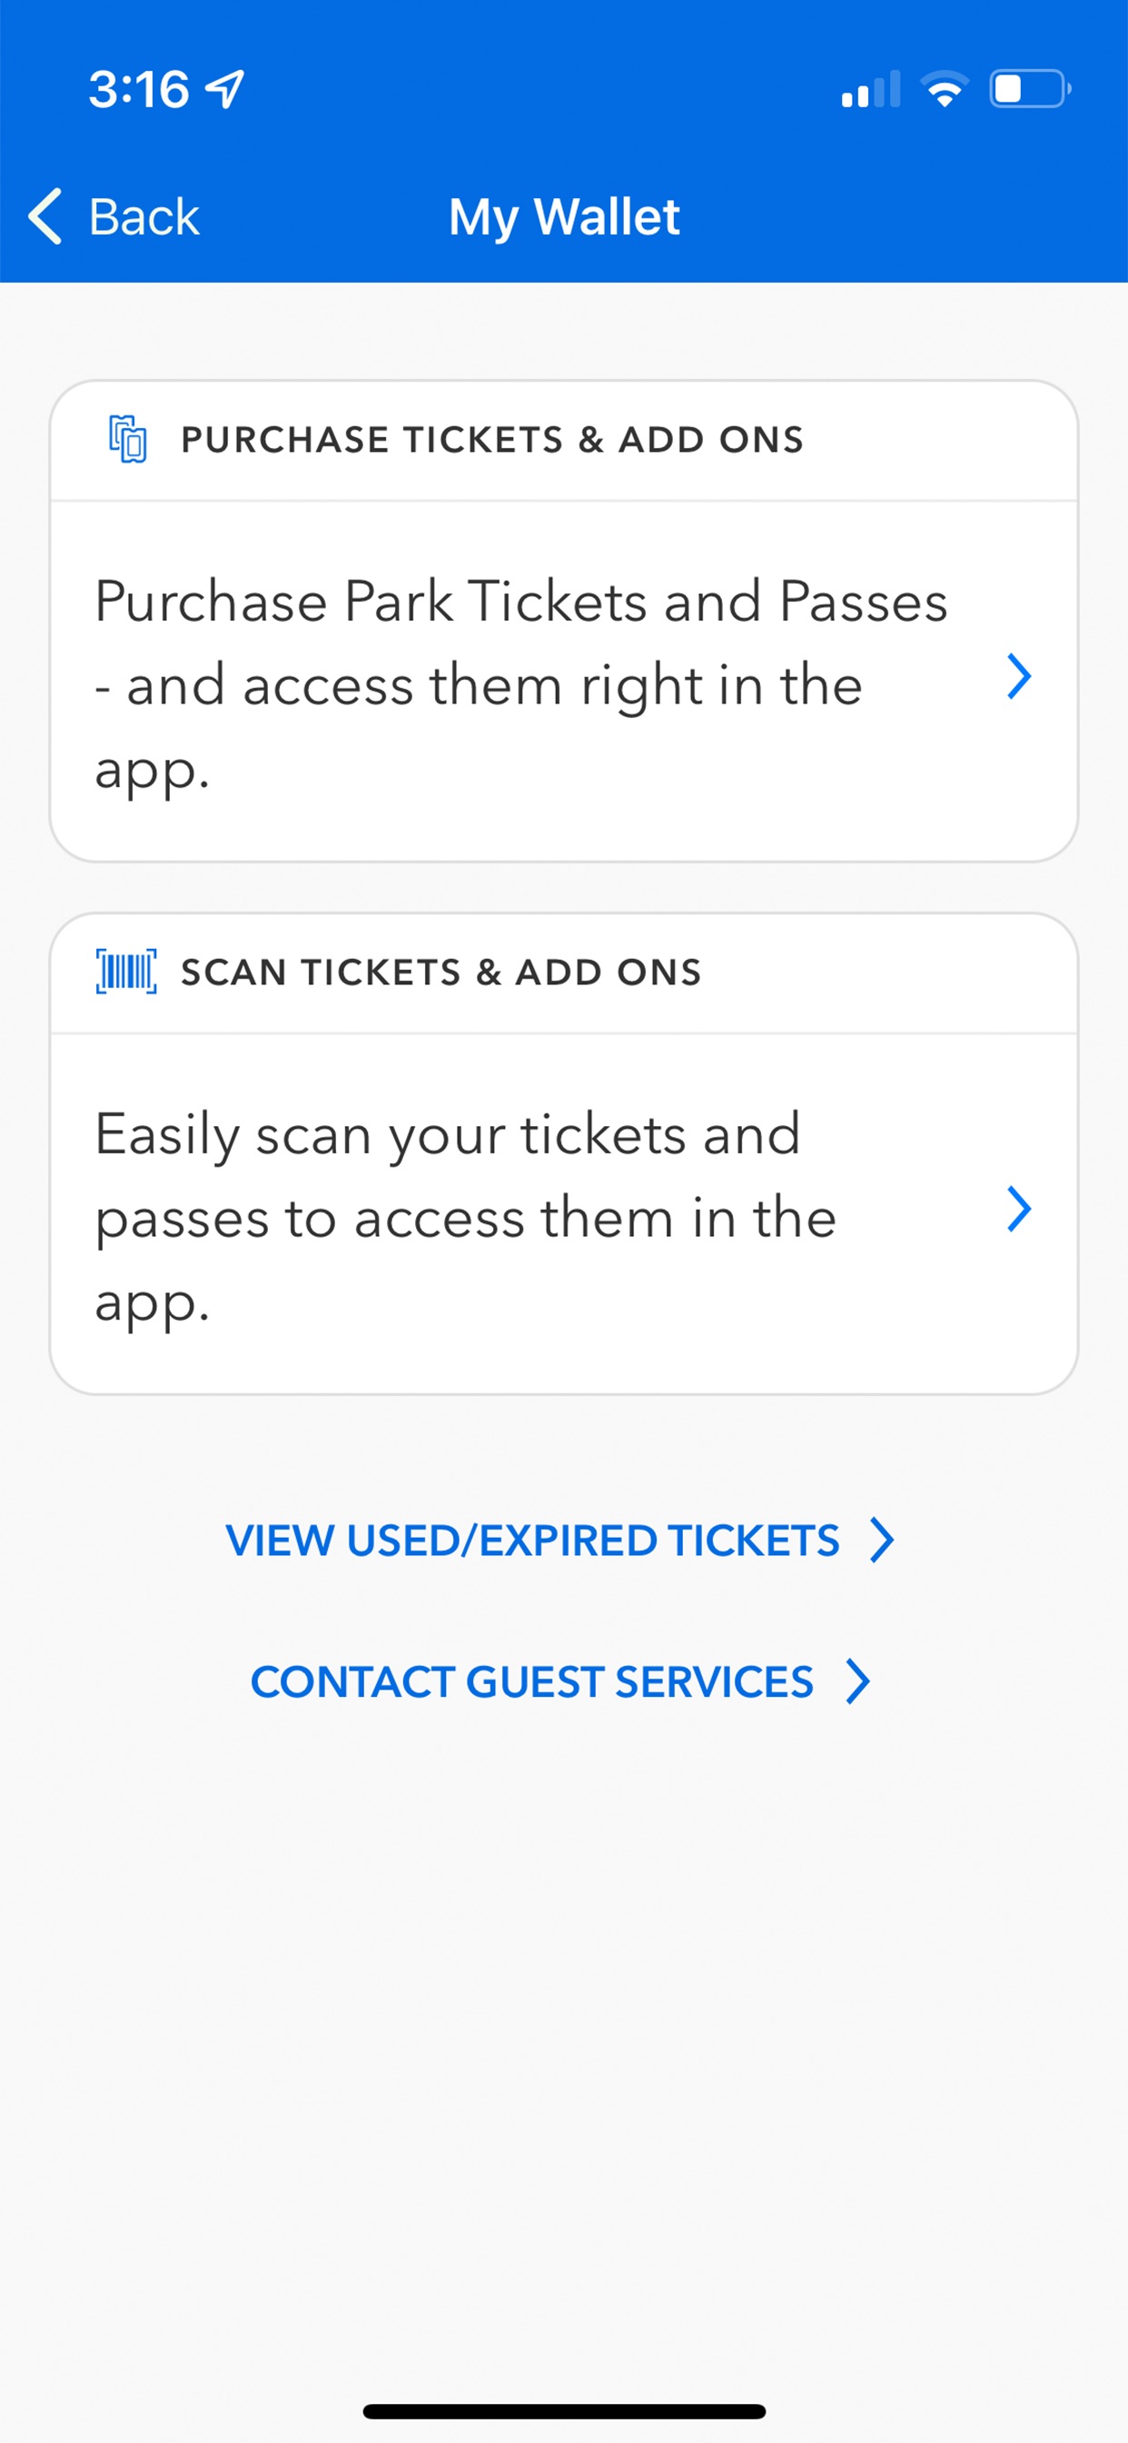Expand the Purchase Park Tickets chevron
This screenshot has height=2443, width=1128.
1019,677
